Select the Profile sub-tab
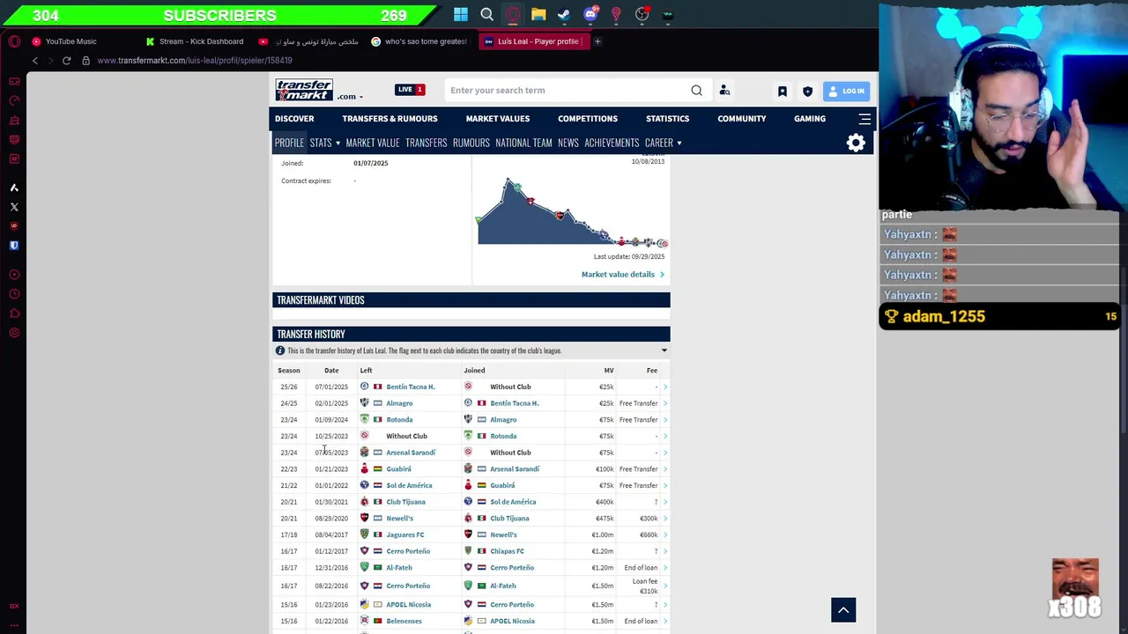 tap(289, 143)
